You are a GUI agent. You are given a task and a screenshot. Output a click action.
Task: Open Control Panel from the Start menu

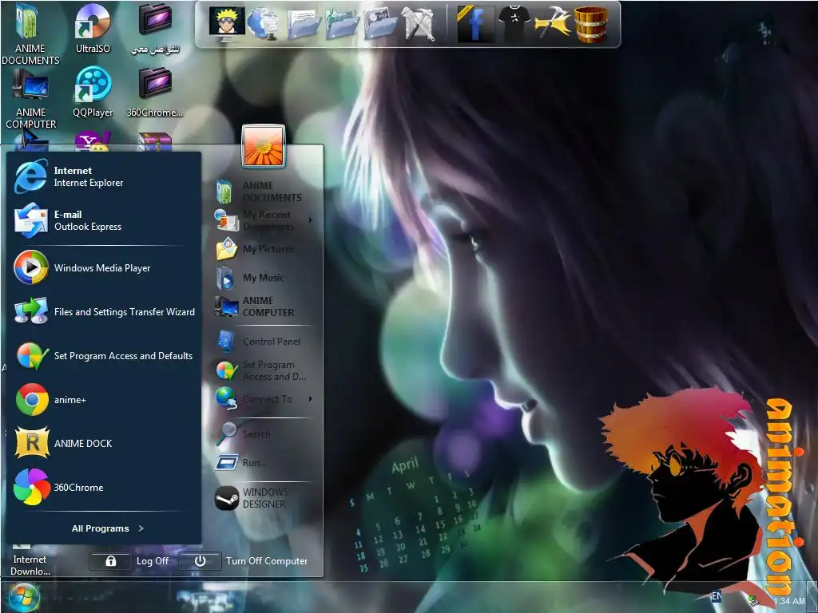click(263, 342)
